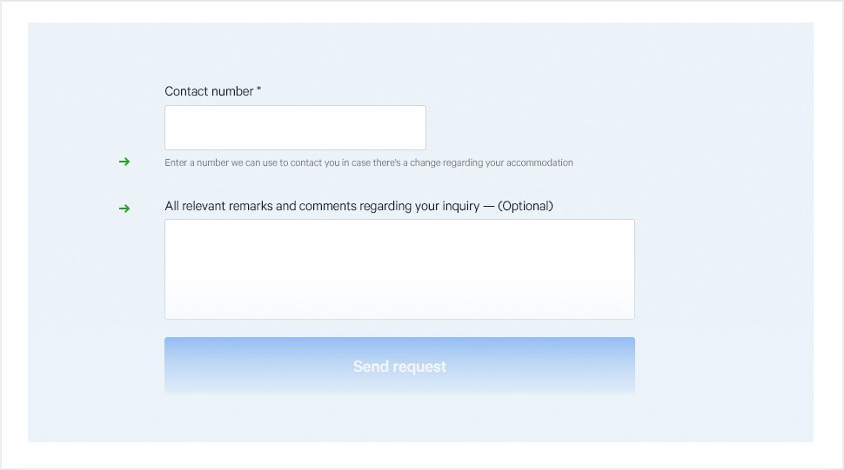The width and height of the screenshot is (844, 470).
Task: Click the right end of the Contact number field
Action: point(418,128)
